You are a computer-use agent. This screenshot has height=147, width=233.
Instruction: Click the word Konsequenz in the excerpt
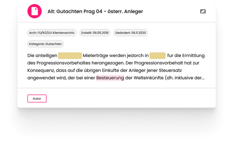coord(41,71)
